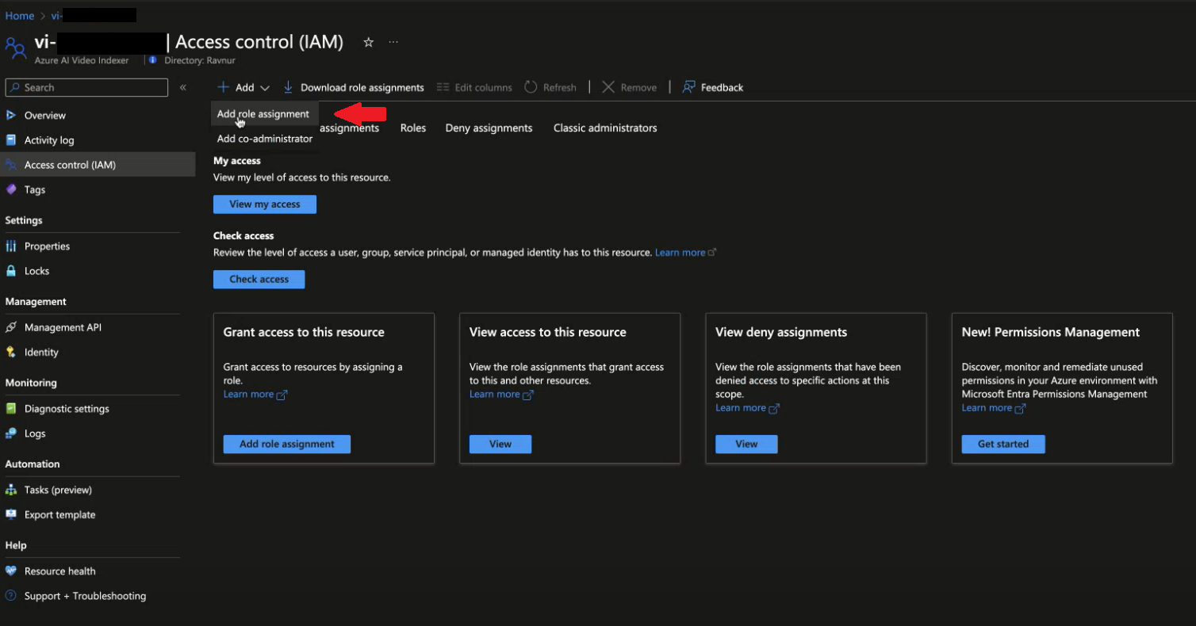Image resolution: width=1196 pixels, height=626 pixels.
Task: Favorite this resource with the star icon
Action: coord(368,43)
